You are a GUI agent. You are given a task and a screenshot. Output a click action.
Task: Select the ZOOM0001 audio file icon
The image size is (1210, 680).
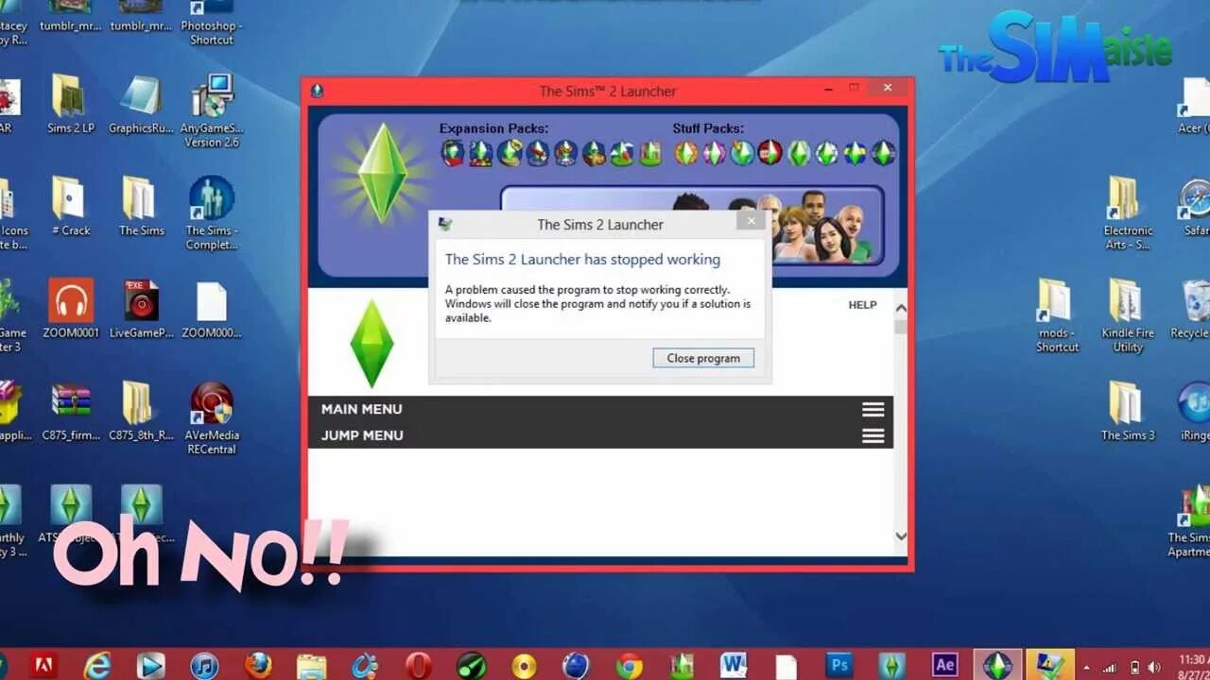71,309
